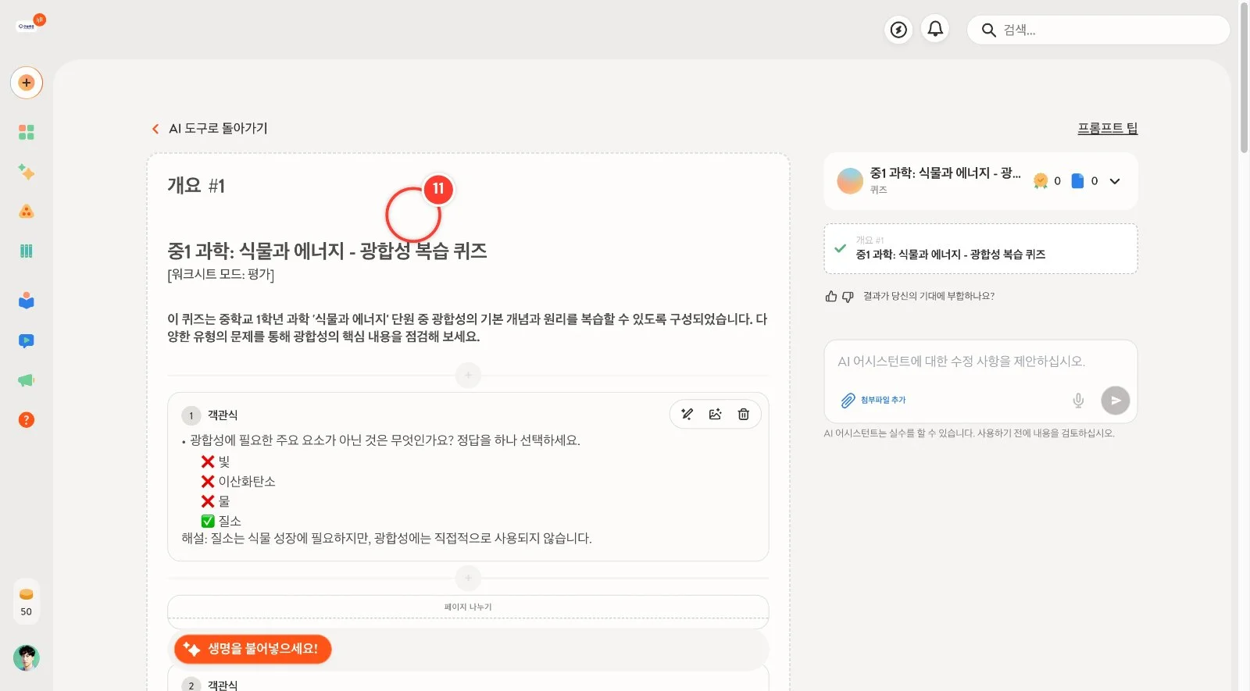Select answer option 물

[x=216, y=501]
